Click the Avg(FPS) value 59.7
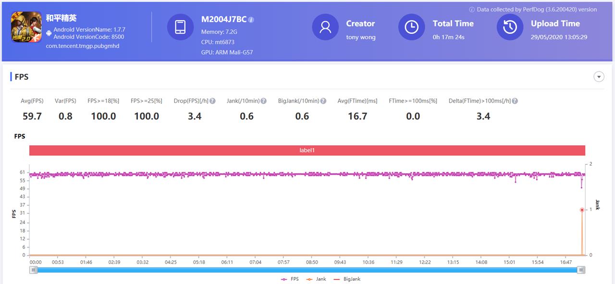Screen dimensions: 615x284 click(32, 116)
